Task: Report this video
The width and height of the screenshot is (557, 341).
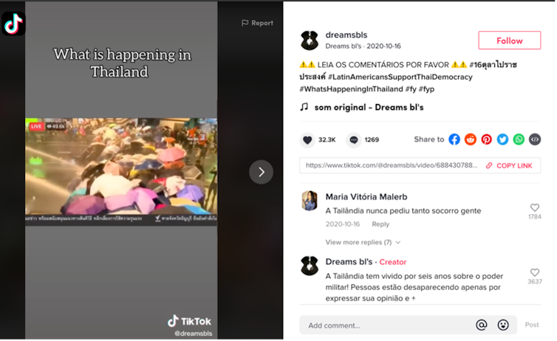Action: [257, 23]
